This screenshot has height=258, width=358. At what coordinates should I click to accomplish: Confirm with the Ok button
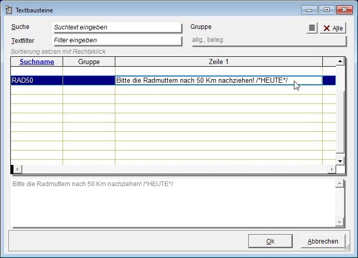click(x=271, y=241)
